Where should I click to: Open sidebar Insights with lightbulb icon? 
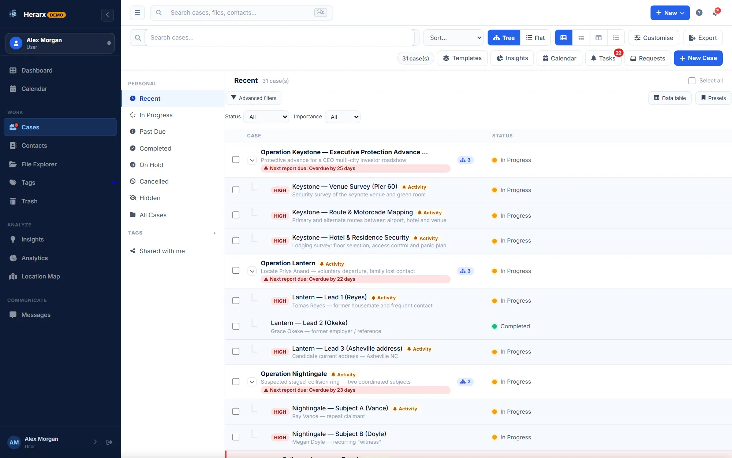pyautogui.click(x=60, y=239)
